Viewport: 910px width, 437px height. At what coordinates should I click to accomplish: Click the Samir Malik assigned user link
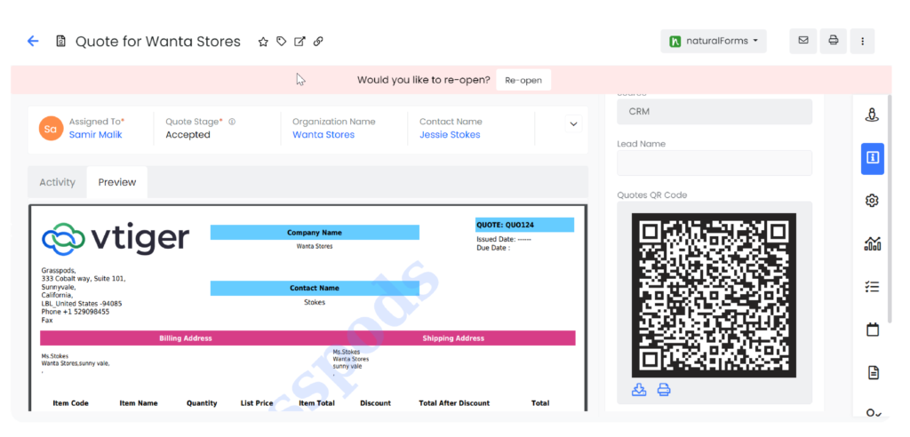pos(96,135)
